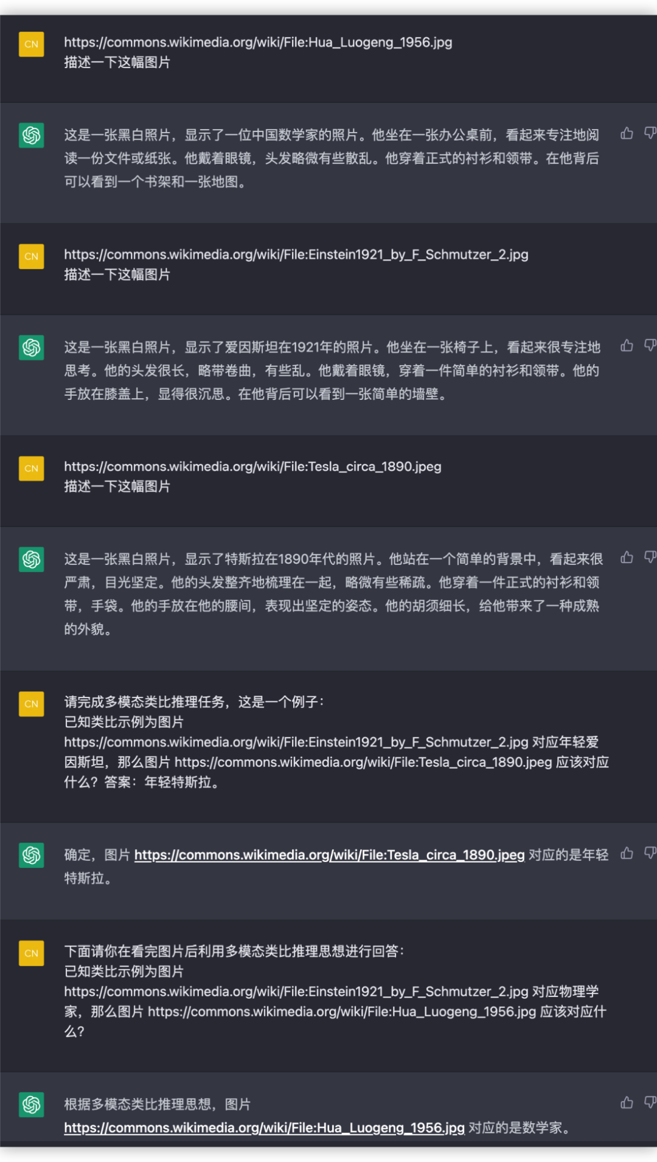The image size is (657, 1162).
Task: Dislike the Einstein 1921 photo description reply
Action: (x=650, y=346)
